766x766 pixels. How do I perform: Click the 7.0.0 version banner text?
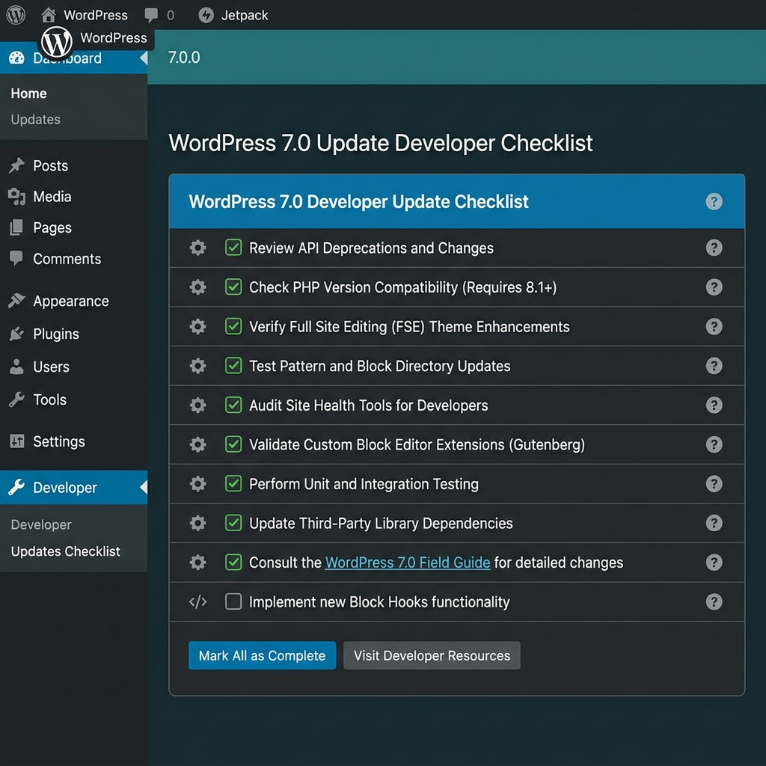pos(184,57)
